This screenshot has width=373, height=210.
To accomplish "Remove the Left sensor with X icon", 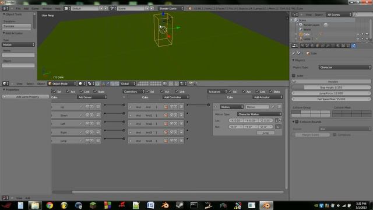I will pos(98,124).
